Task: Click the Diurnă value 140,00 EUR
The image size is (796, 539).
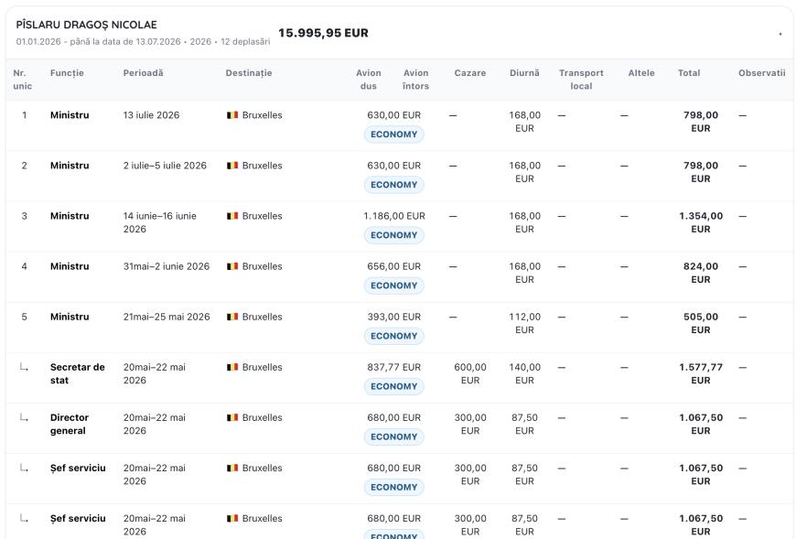Action: (x=524, y=373)
